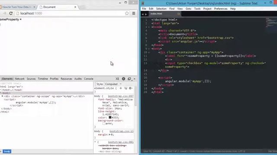This screenshot has width=277, height=155.
Task: Select the script node in Elements tree
Action: coord(10,99)
